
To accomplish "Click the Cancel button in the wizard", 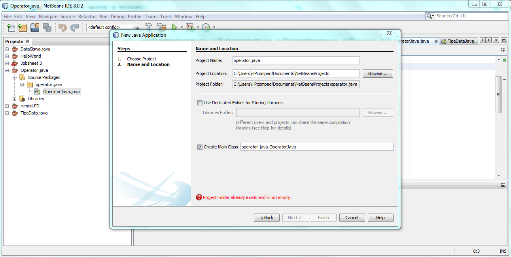I will (352, 218).
